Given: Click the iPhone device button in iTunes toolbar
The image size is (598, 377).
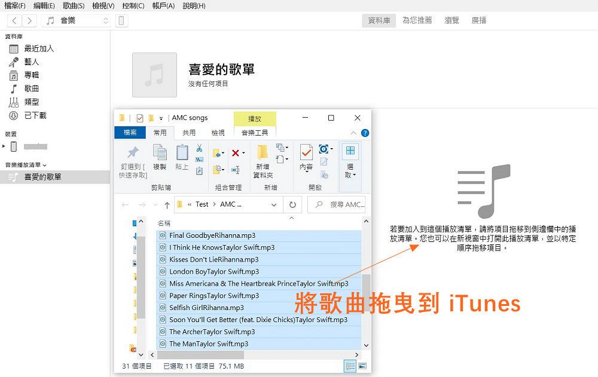Looking at the screenshot, I should [121, 20].
